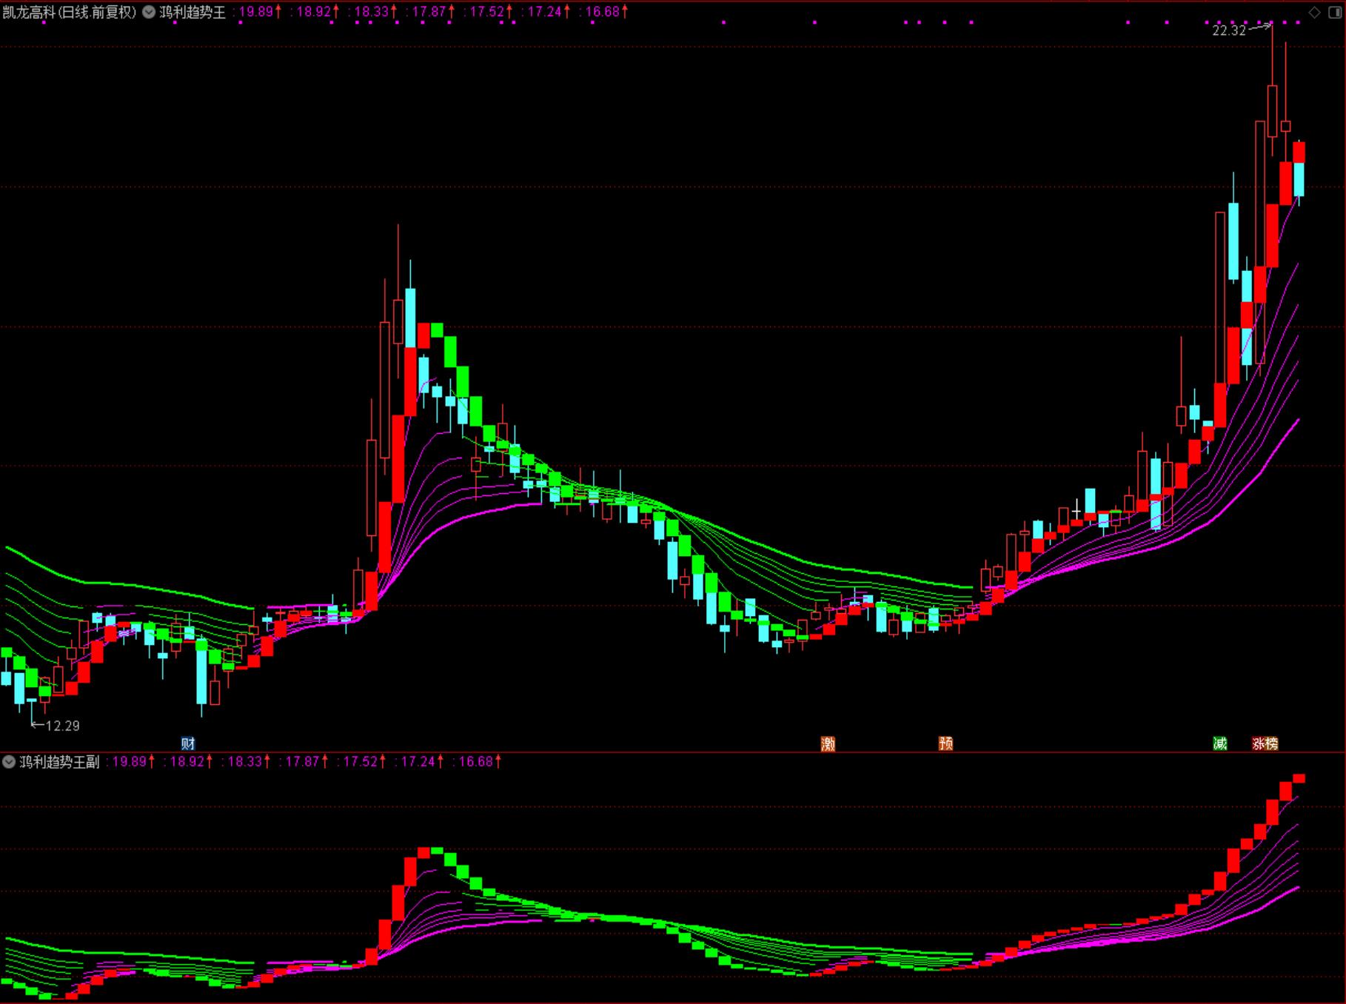1346x1004 pixels.
Task: Open the 预 forecast marker
Action: [x=945, y=743]
